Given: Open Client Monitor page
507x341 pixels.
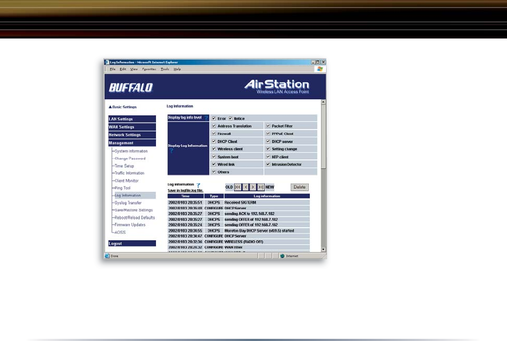Looking at the screenshot, I should pyautogui.click(x=126, y=181).
